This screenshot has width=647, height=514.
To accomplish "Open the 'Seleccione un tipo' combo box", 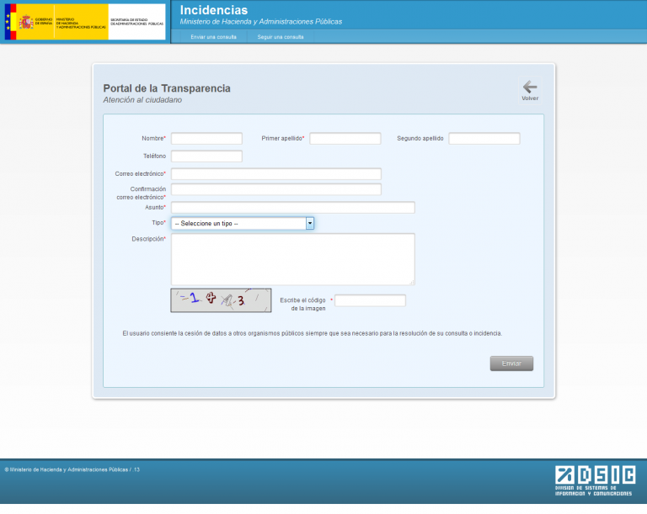I will [x=238, y=224].
